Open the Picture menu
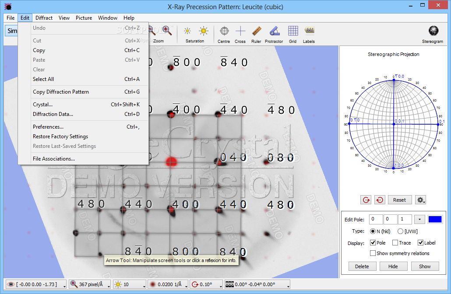The height and width of the screenshot is (294, 451). pyautogui.click(x=84, y=18)
